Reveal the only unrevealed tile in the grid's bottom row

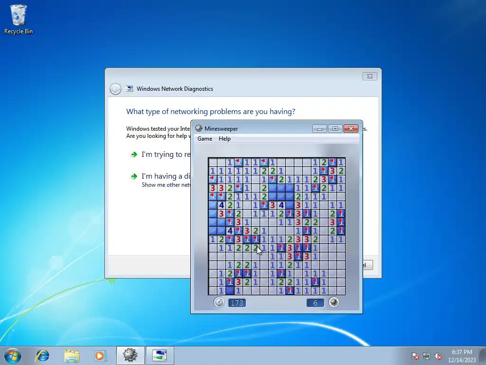click(230, 290)
